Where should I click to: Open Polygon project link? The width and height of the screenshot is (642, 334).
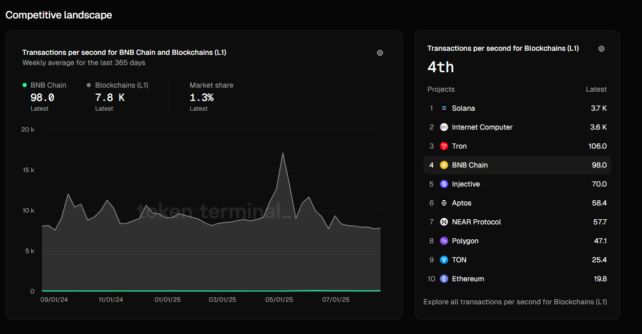(466, 241)
